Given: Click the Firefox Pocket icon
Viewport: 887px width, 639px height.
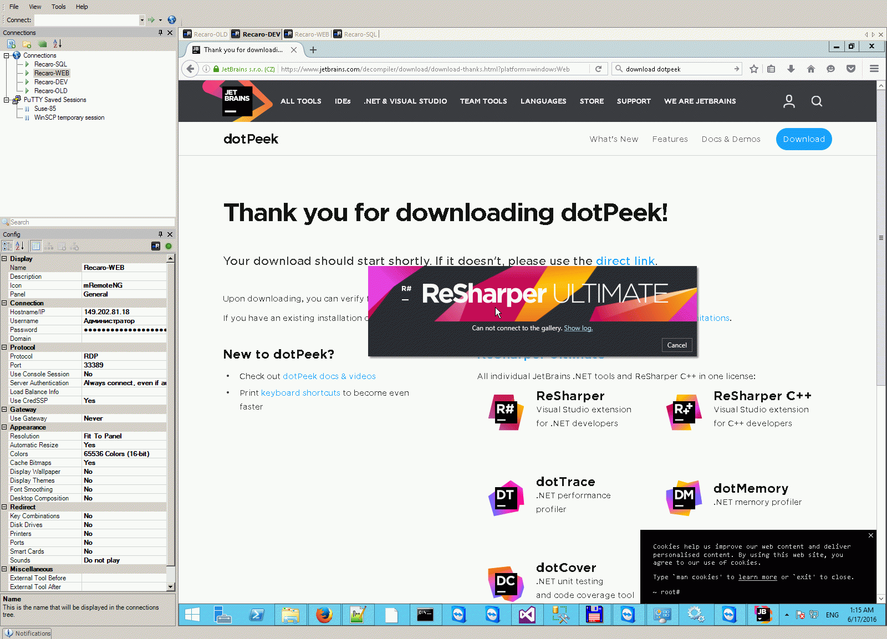Looking at the screenshot, I should tap(851, 69).
